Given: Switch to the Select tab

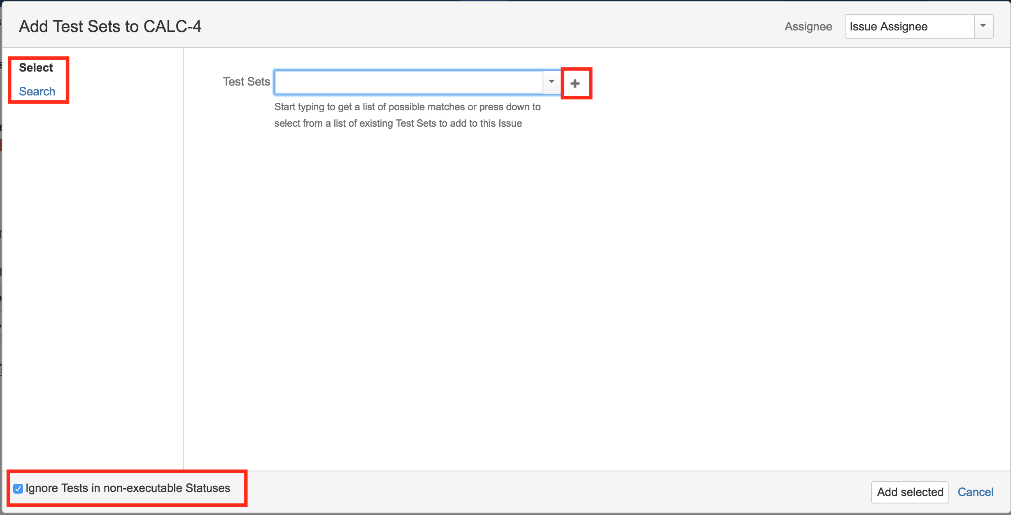Looking at the screenshot, I should 36,67.
